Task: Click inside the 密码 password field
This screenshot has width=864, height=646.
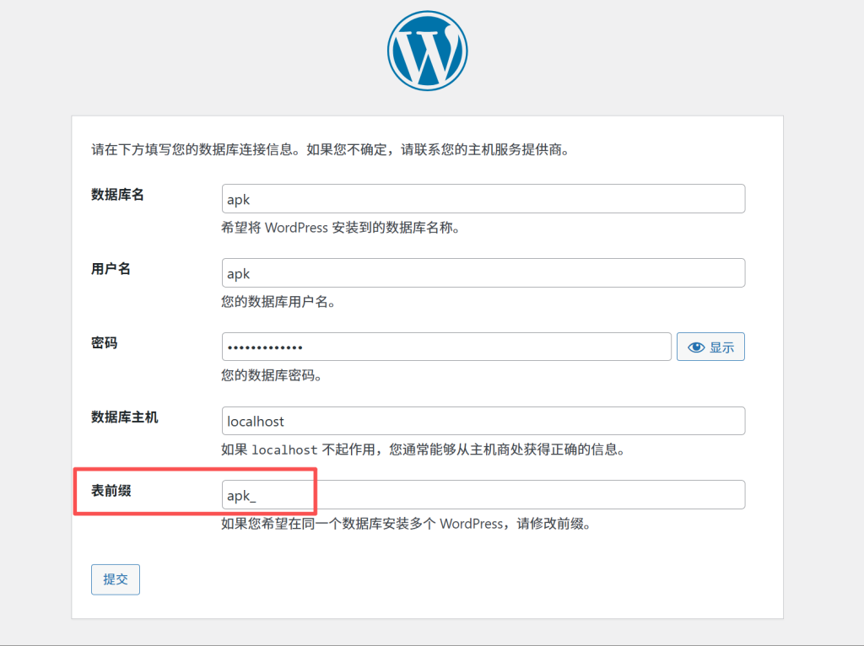Action: (x=445, y=347)
